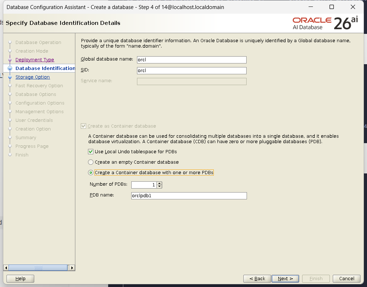Viewport: 367px width, 287px height.
Task: Click the Storage Option step bullet icon
Action: point(10,77)
